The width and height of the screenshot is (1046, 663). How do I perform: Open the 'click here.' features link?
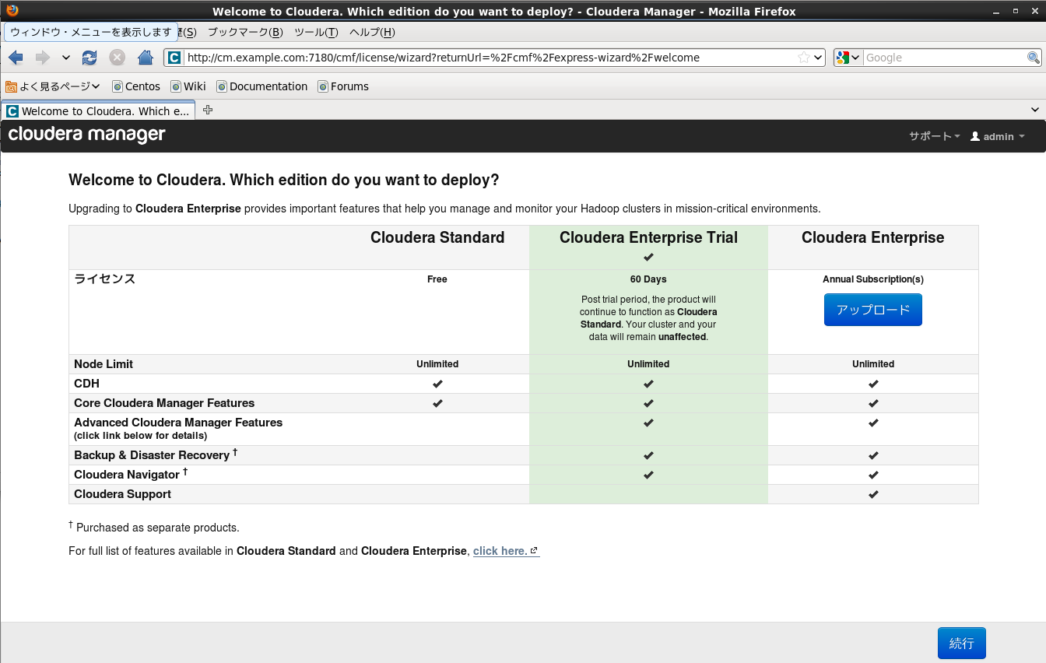pyautogui.click(x=506, y=551)
